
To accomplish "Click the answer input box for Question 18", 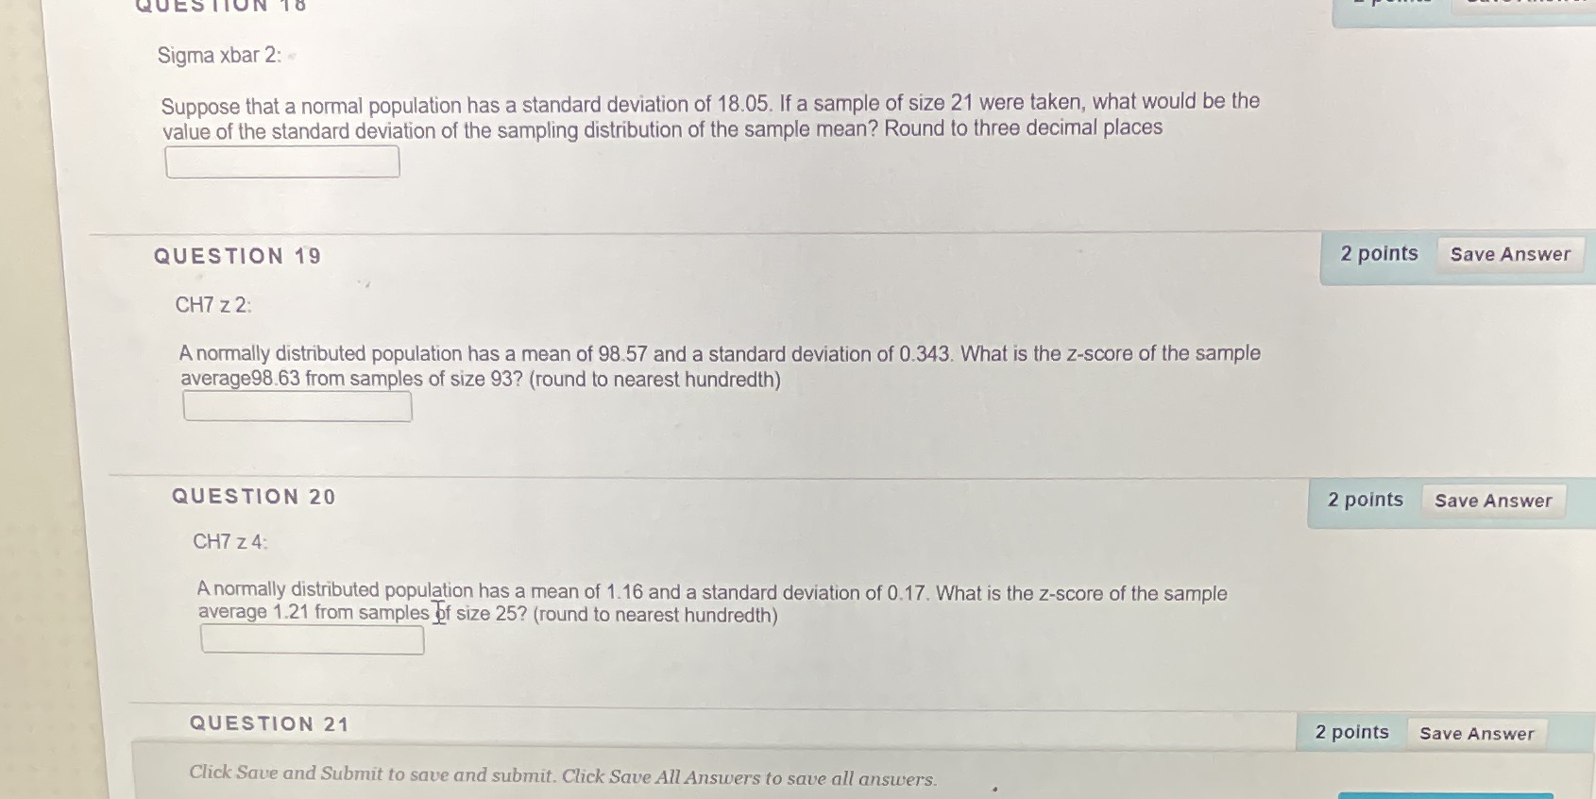I will pyautogui.click(x=282, y=162).
